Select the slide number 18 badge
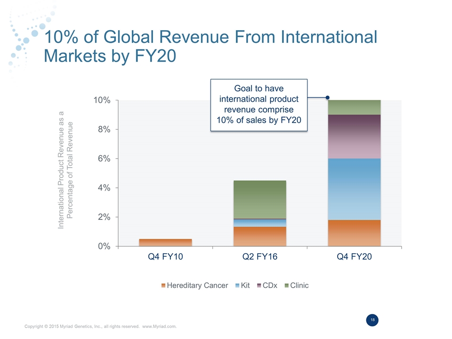452x339 pixels. click(x=372, y=320)
